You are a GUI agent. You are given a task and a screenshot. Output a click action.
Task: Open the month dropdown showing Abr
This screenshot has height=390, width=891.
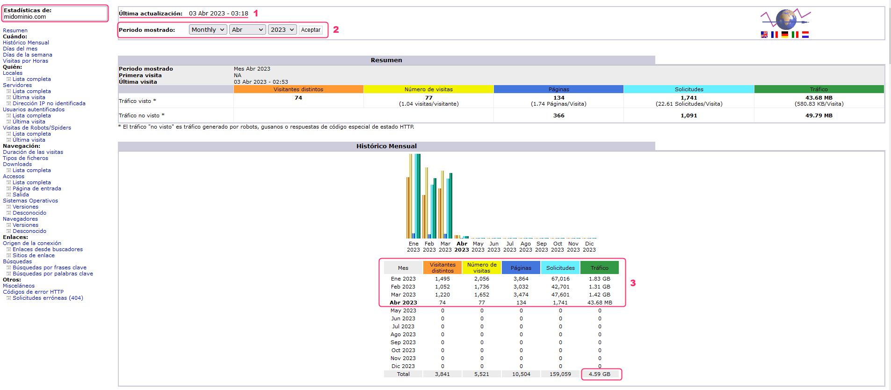point(247,30)
